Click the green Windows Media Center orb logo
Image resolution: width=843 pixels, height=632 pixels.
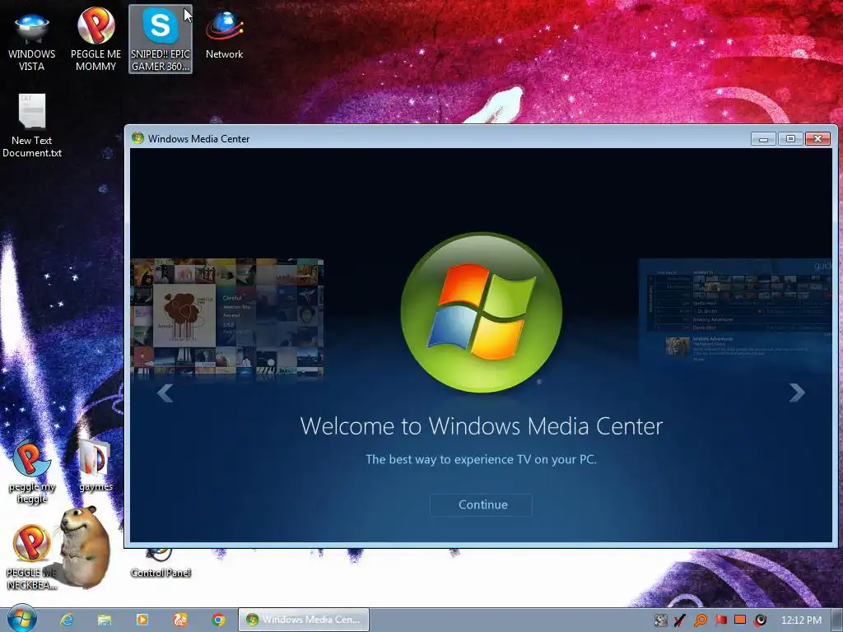[481, 312]
